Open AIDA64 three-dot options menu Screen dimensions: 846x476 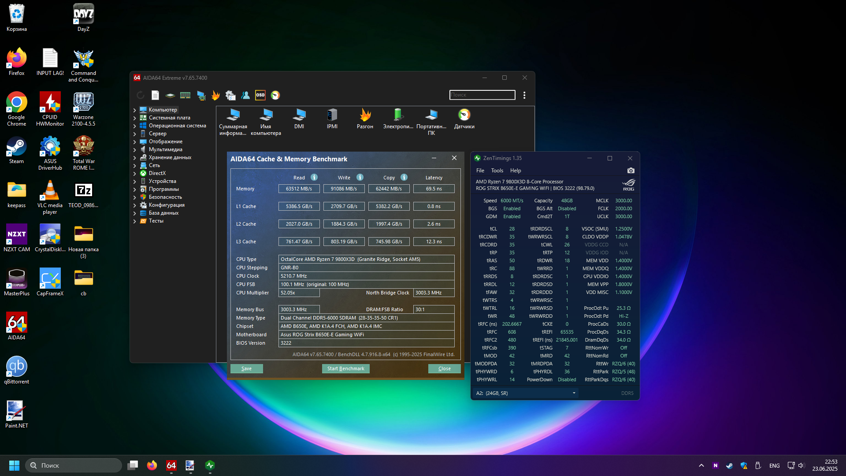tap(524, 95)
